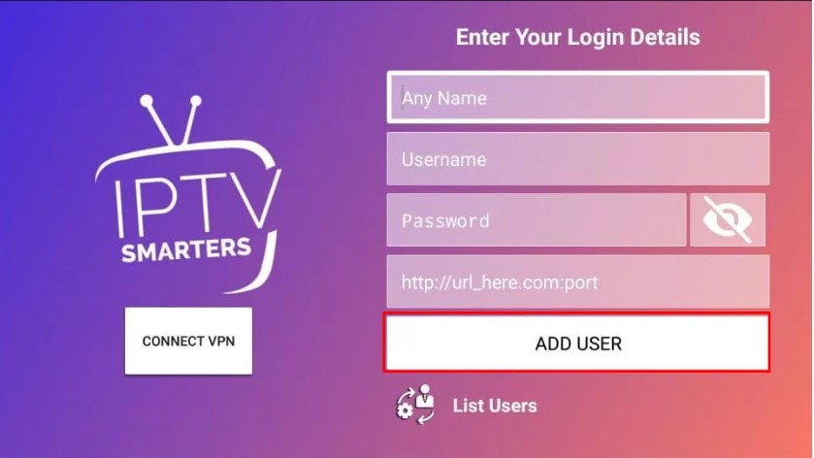Select the List Users text link
This screenshot has width=814, height=458.
tap(495, 406)
